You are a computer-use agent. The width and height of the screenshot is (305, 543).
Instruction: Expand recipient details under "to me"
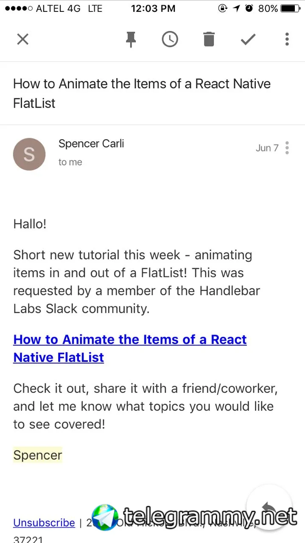click(x=70, y=162)
